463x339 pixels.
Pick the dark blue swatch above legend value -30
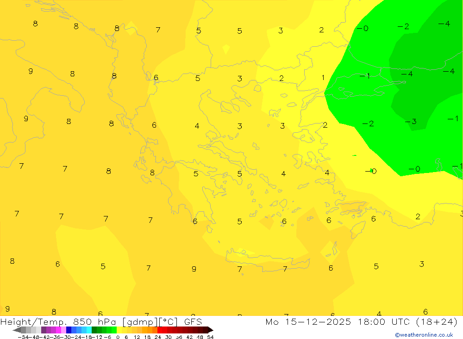(69, 330)
